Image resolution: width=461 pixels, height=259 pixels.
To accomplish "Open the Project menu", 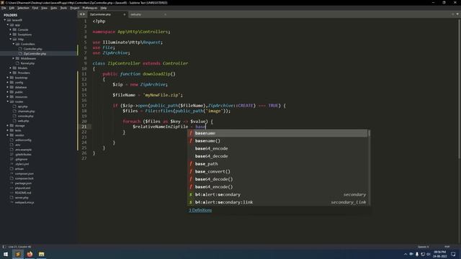I will pos(75,8).
